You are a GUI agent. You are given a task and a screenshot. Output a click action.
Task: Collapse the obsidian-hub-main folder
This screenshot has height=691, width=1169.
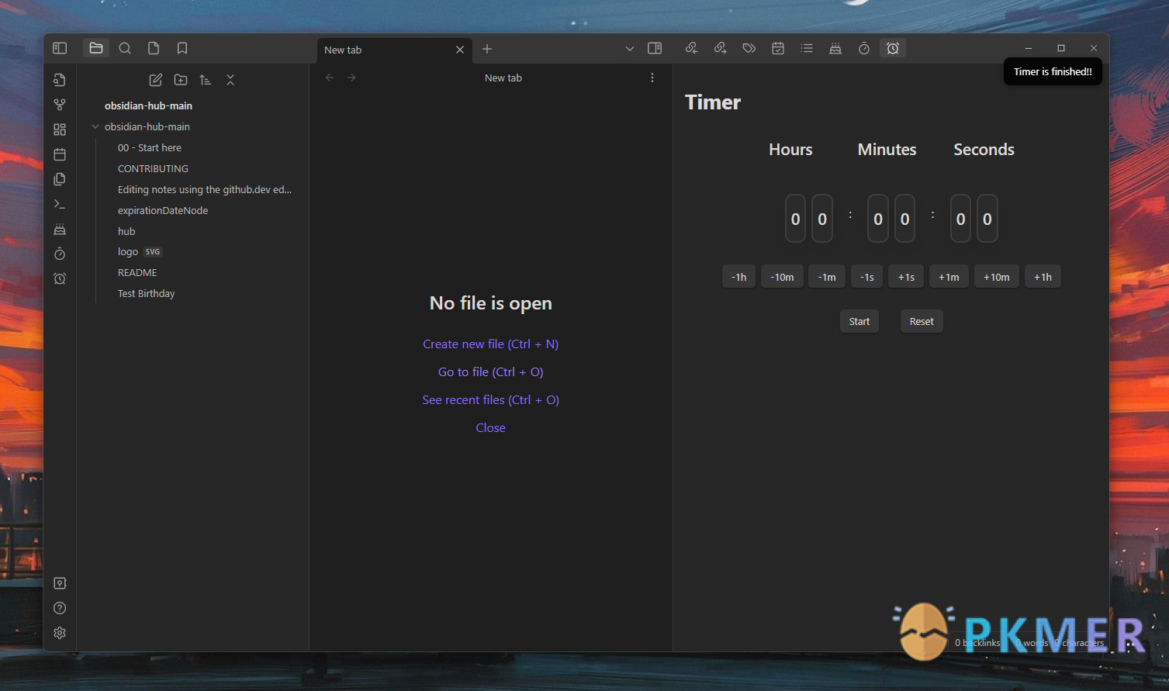coord(95,126)
